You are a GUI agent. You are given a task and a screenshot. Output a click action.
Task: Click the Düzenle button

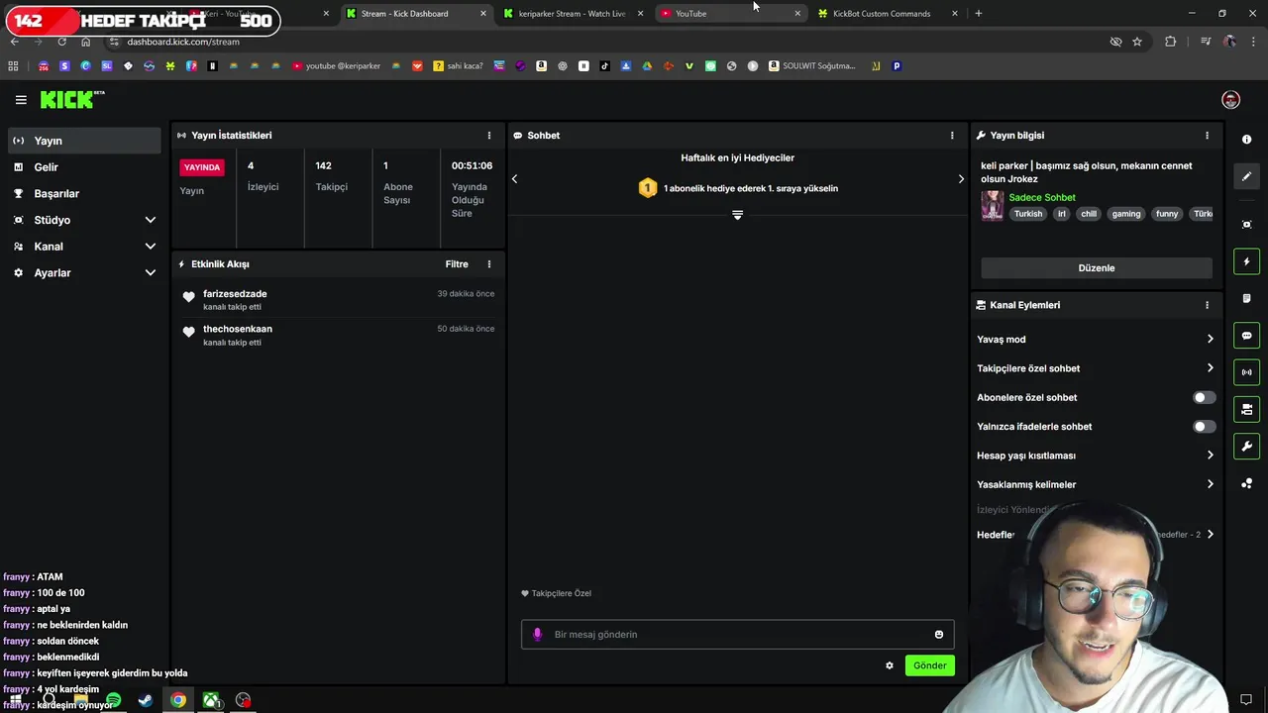coord(1097,268)
